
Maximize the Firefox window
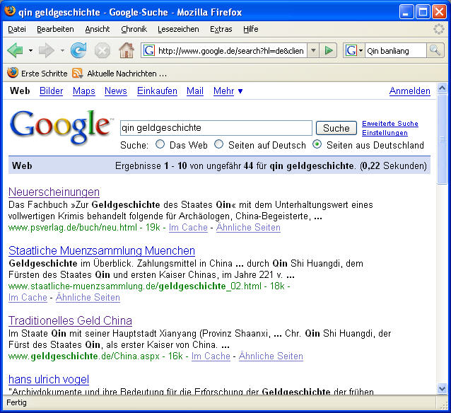(x=423, y=12)
